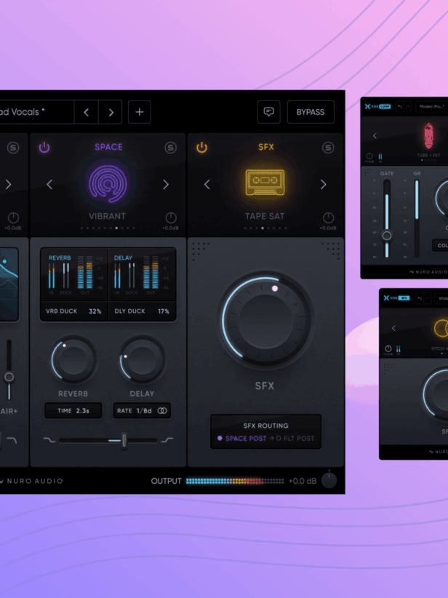Switch to previous SPACE effect type arrow
The width and height of the screenshot is (448, 598).
tap(49, 185)
